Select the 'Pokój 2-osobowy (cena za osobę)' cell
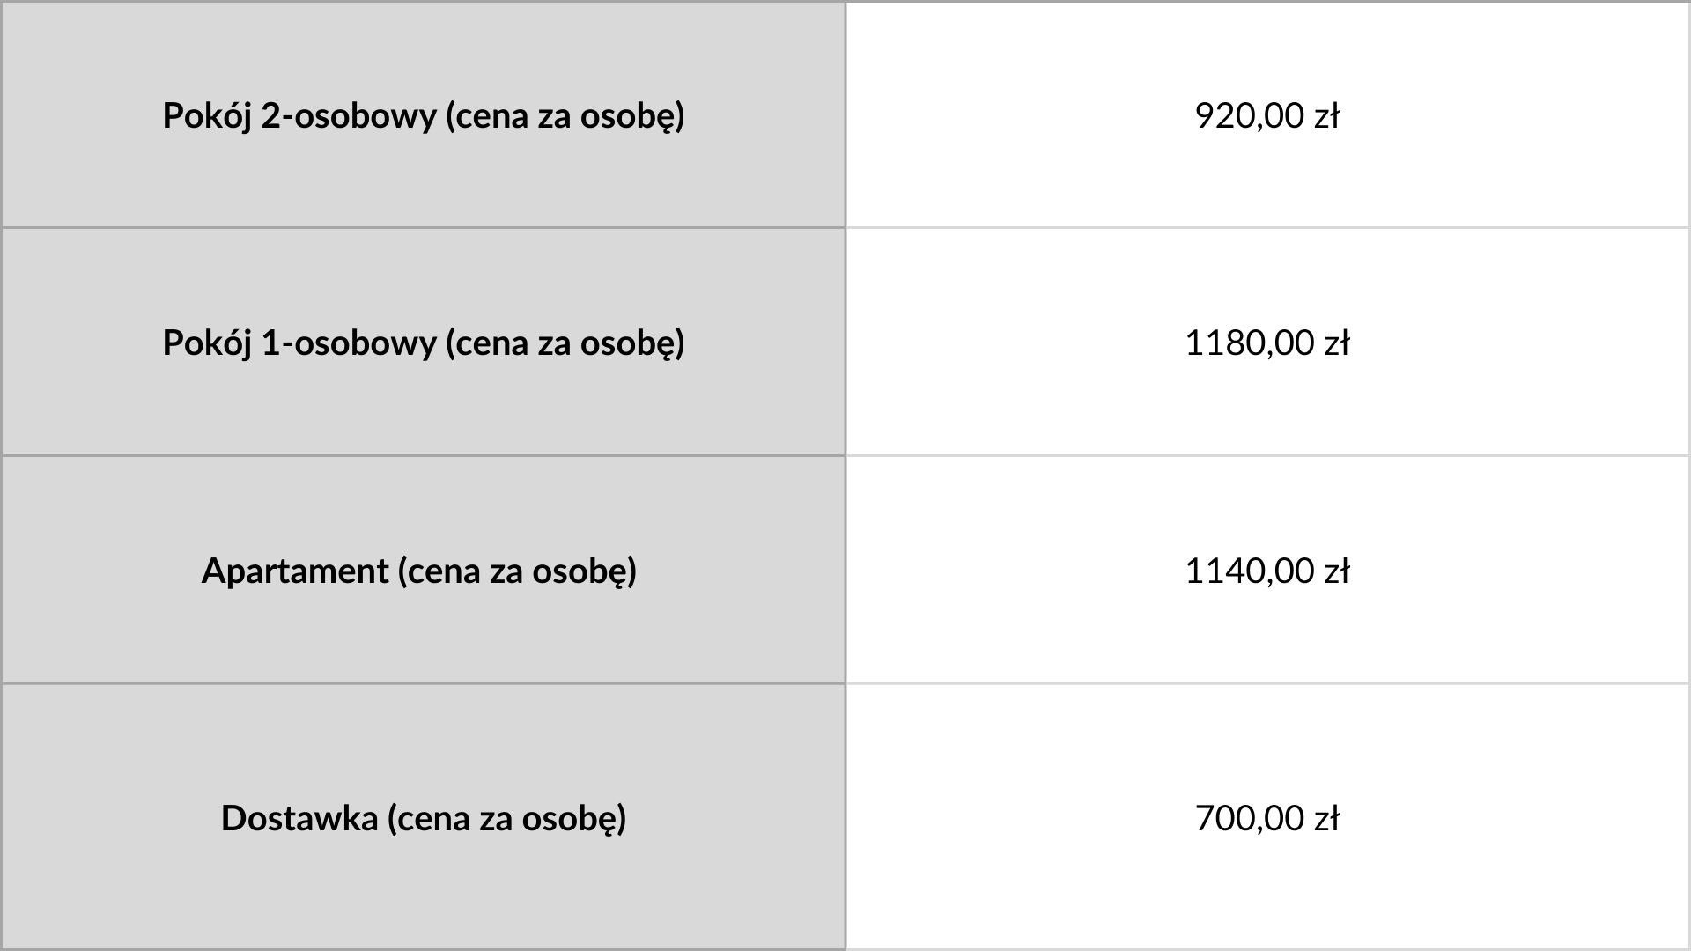This screenshot has height=951, width=1691. tap(424, 114)
